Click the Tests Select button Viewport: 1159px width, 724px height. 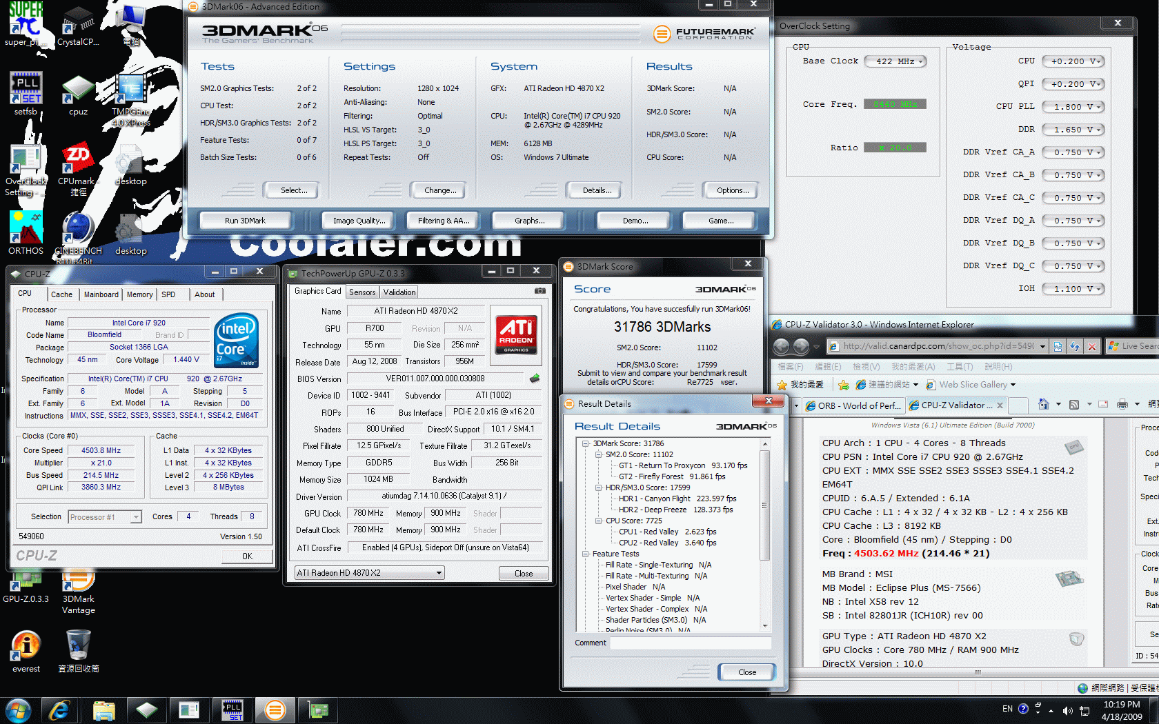(x=294, y=190)
